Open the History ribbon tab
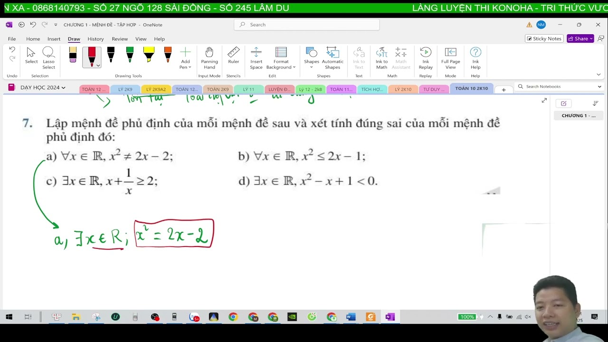The image size is (608, 342). point(95,39)
